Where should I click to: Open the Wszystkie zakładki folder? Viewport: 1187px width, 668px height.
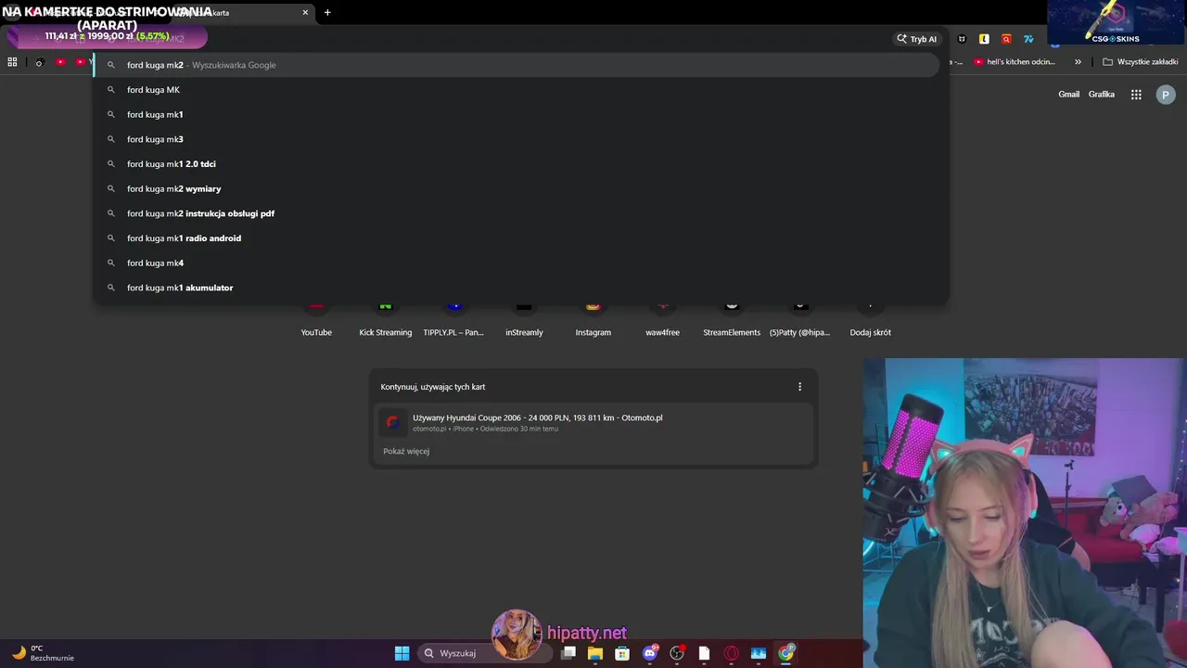(1140, 62)
